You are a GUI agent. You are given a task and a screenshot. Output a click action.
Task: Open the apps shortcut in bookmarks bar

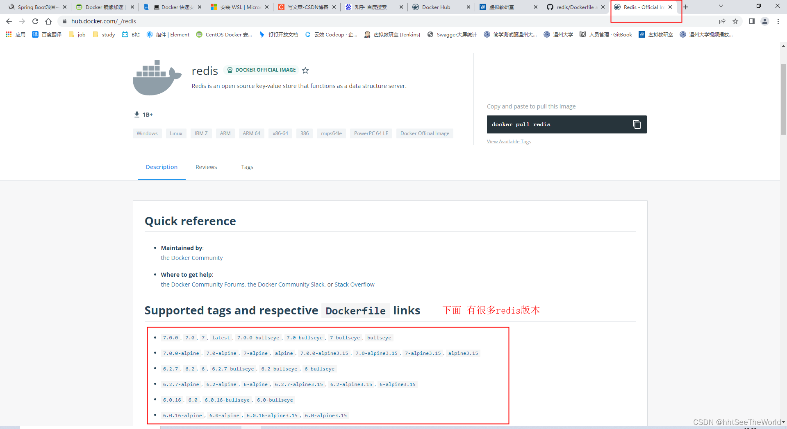click(16, 35)
